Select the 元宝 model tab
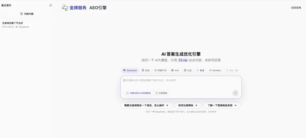This screenshot has width=306, height=138. [x=188, y=70]
